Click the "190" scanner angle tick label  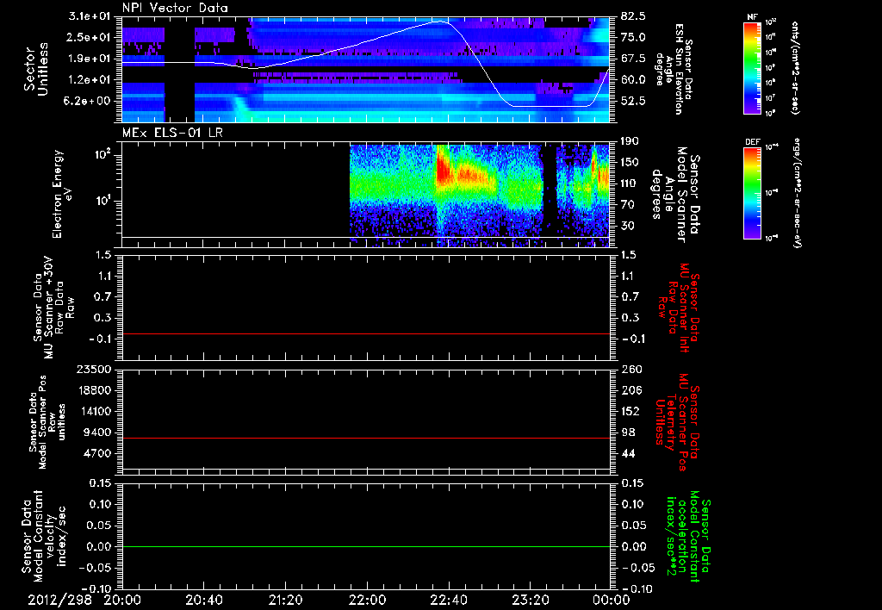coord(630,140)
